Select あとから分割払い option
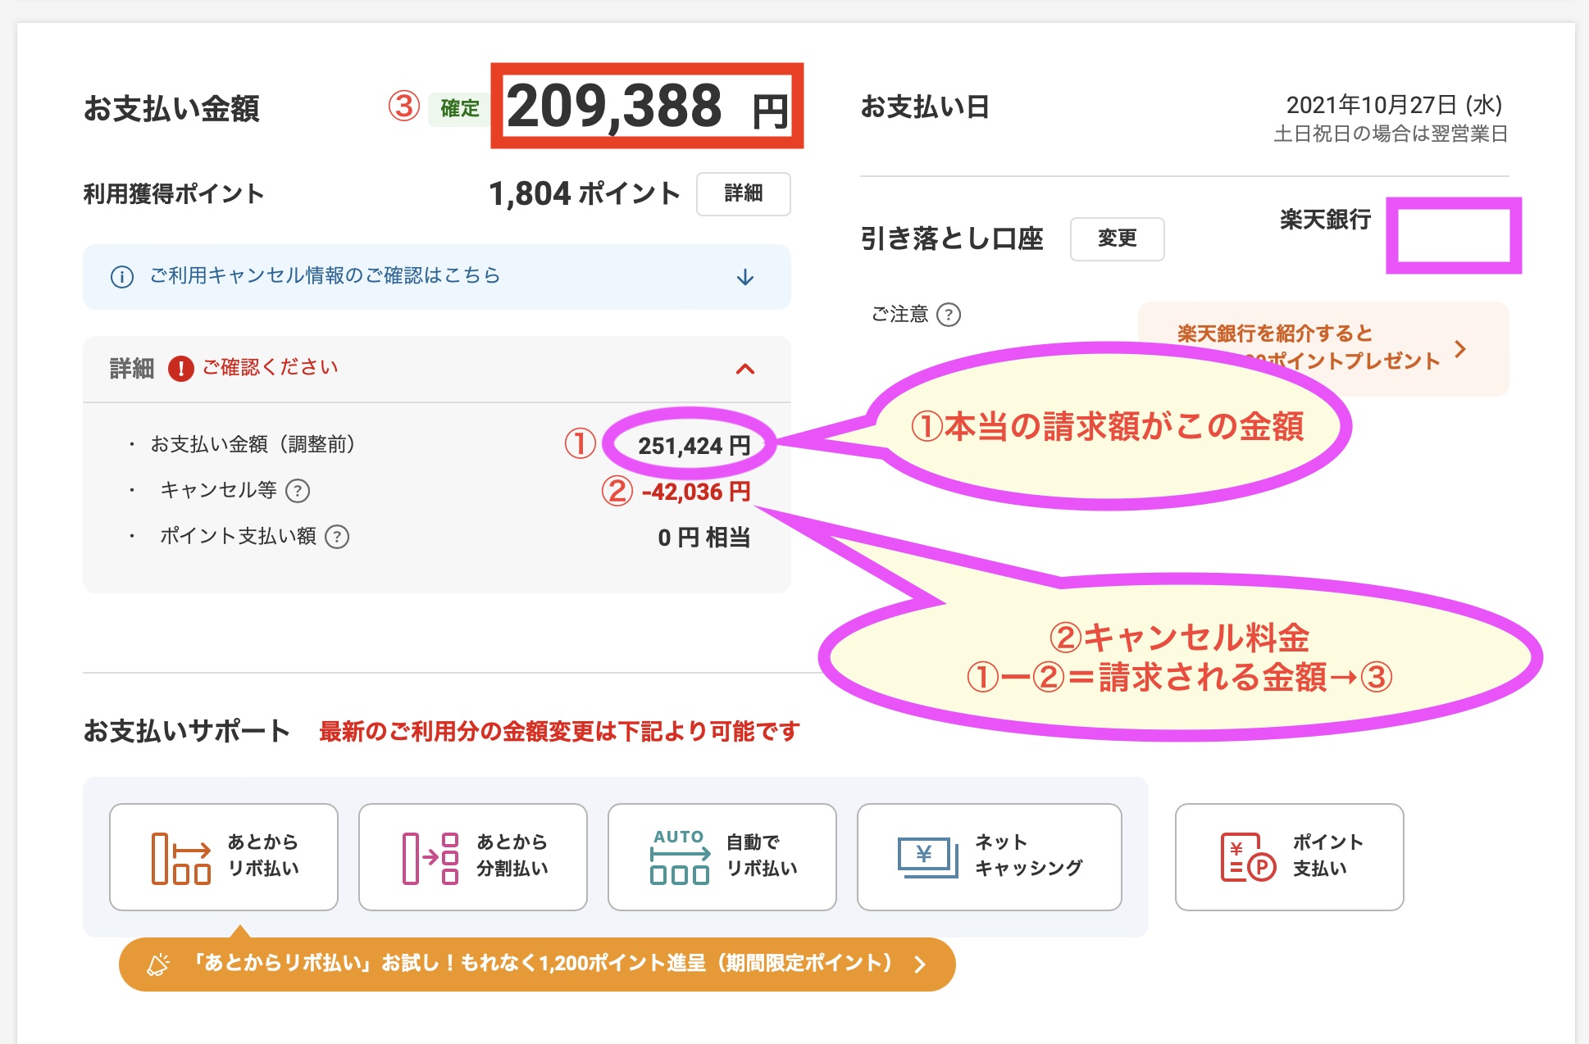Viewport: 1589px width, 1044px height. [x=473, y=856]
